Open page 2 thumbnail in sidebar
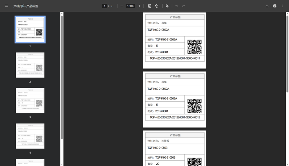This screenshot has height=166, width=289. [30, 65]
